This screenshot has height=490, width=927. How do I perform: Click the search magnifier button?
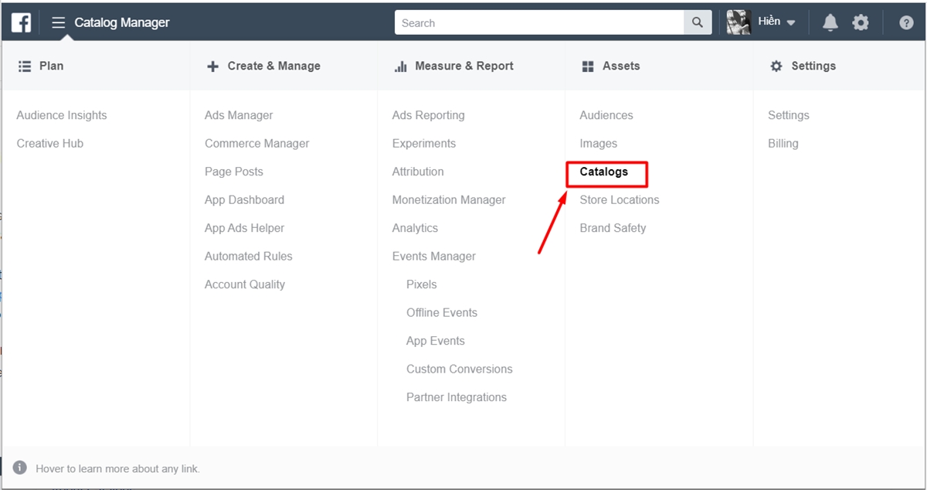pyautogui.click(x=698, y=22)
